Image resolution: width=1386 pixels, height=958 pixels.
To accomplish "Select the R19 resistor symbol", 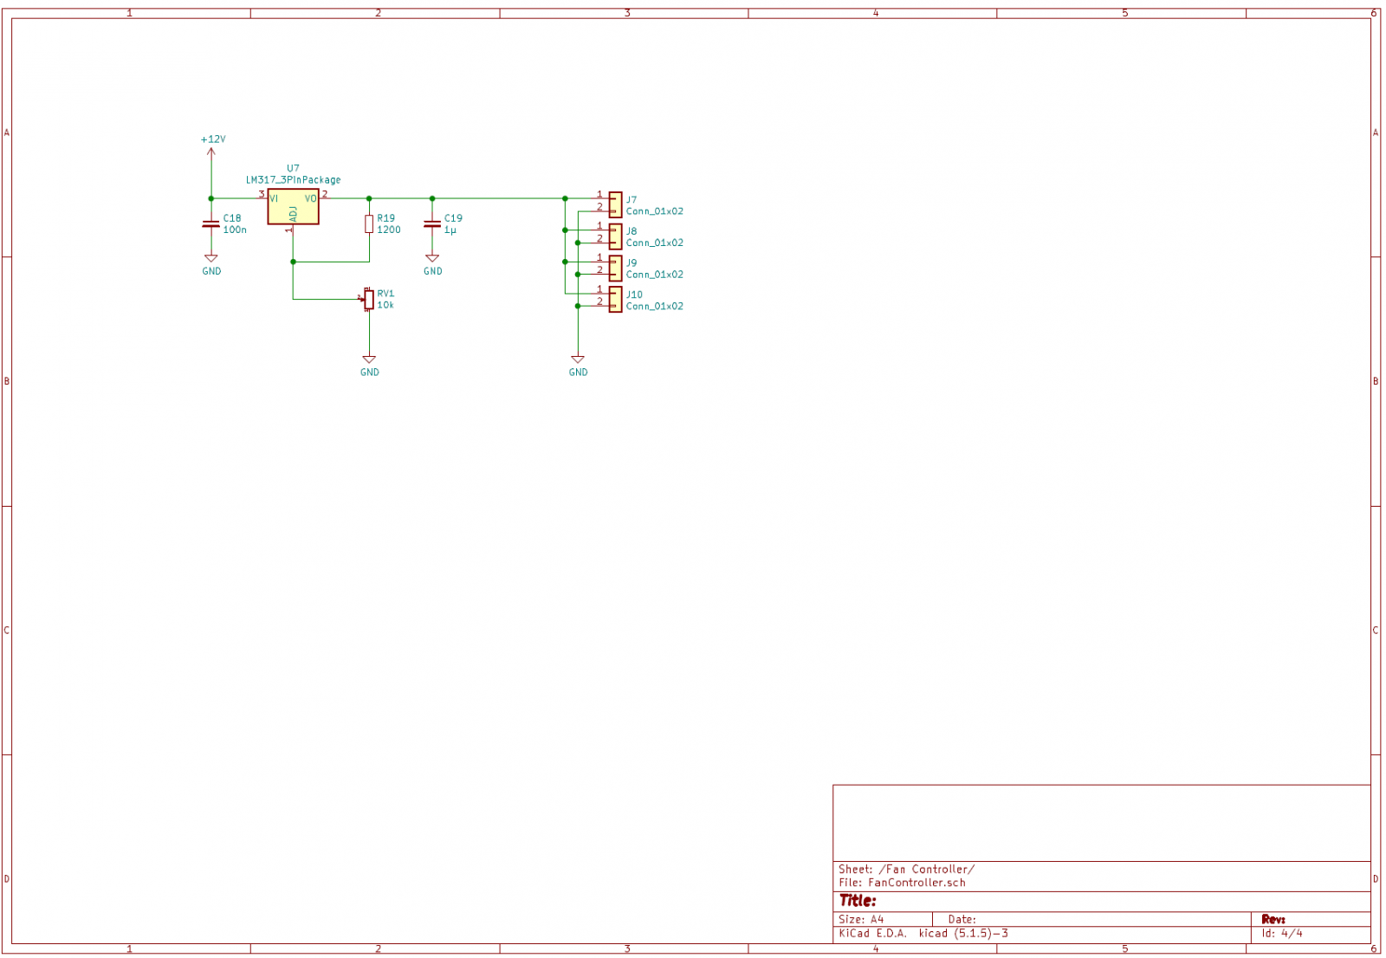I will (x=369, y=224).
